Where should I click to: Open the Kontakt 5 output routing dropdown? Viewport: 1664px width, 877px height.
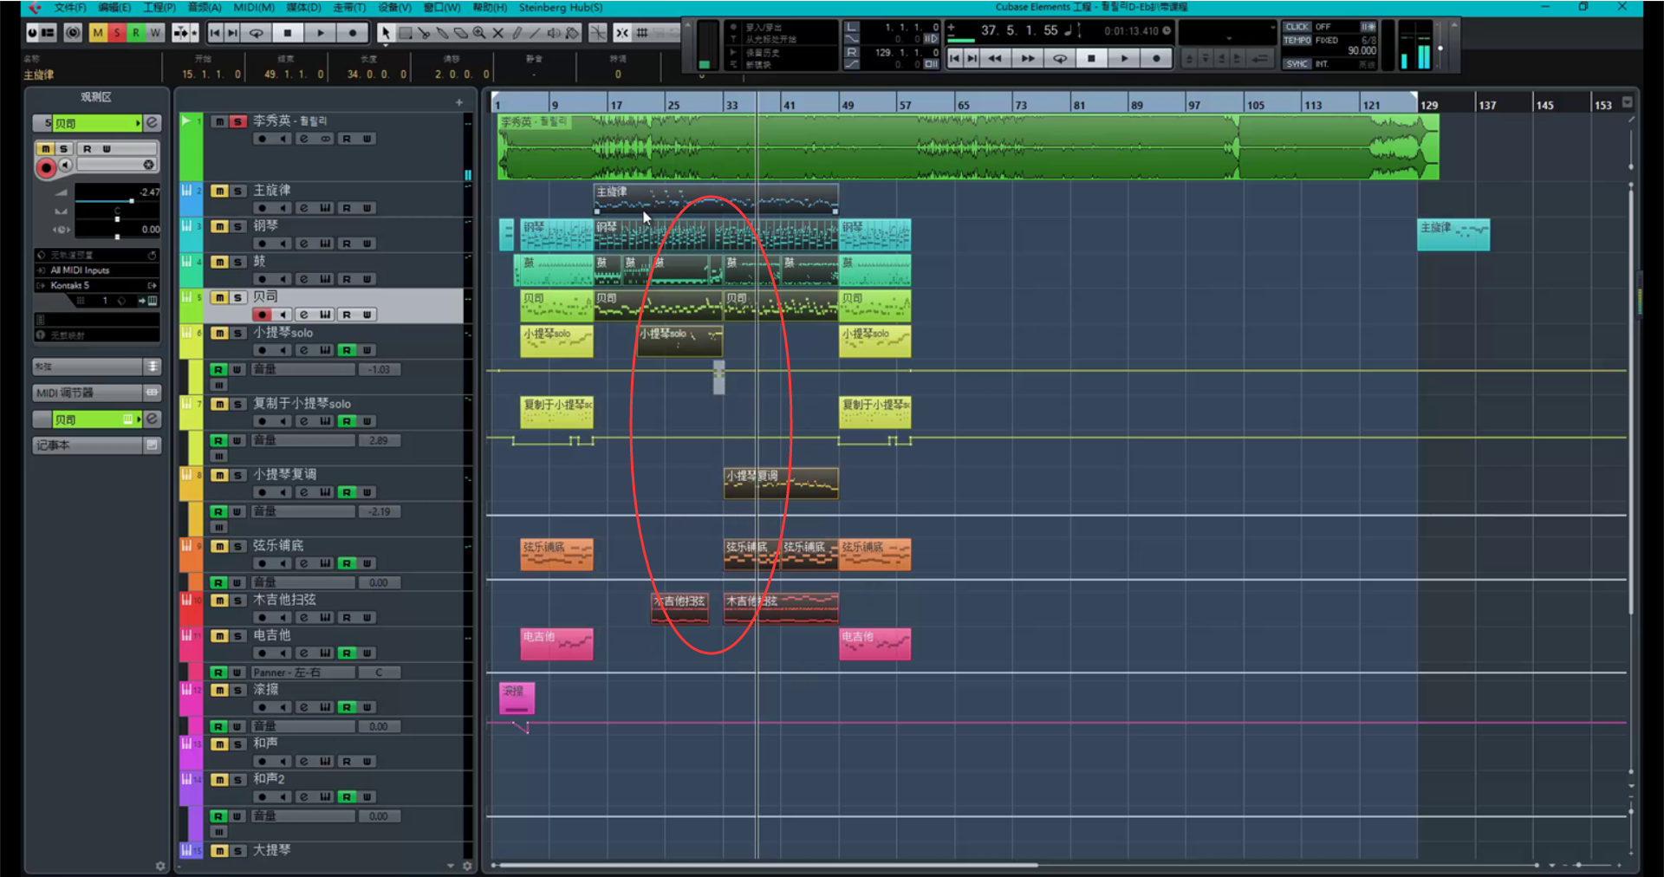97,285
